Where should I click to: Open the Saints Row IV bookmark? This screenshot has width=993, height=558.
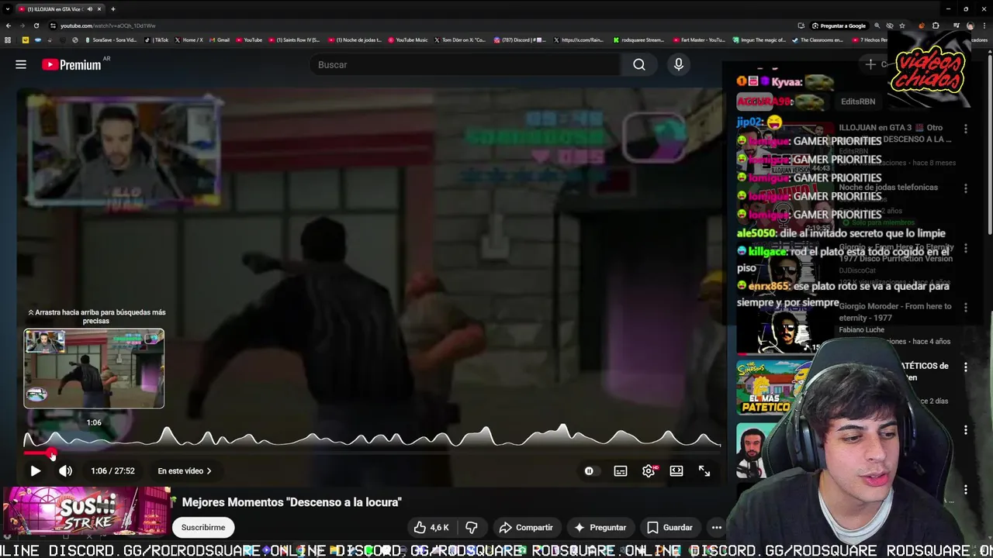(293, 40)
